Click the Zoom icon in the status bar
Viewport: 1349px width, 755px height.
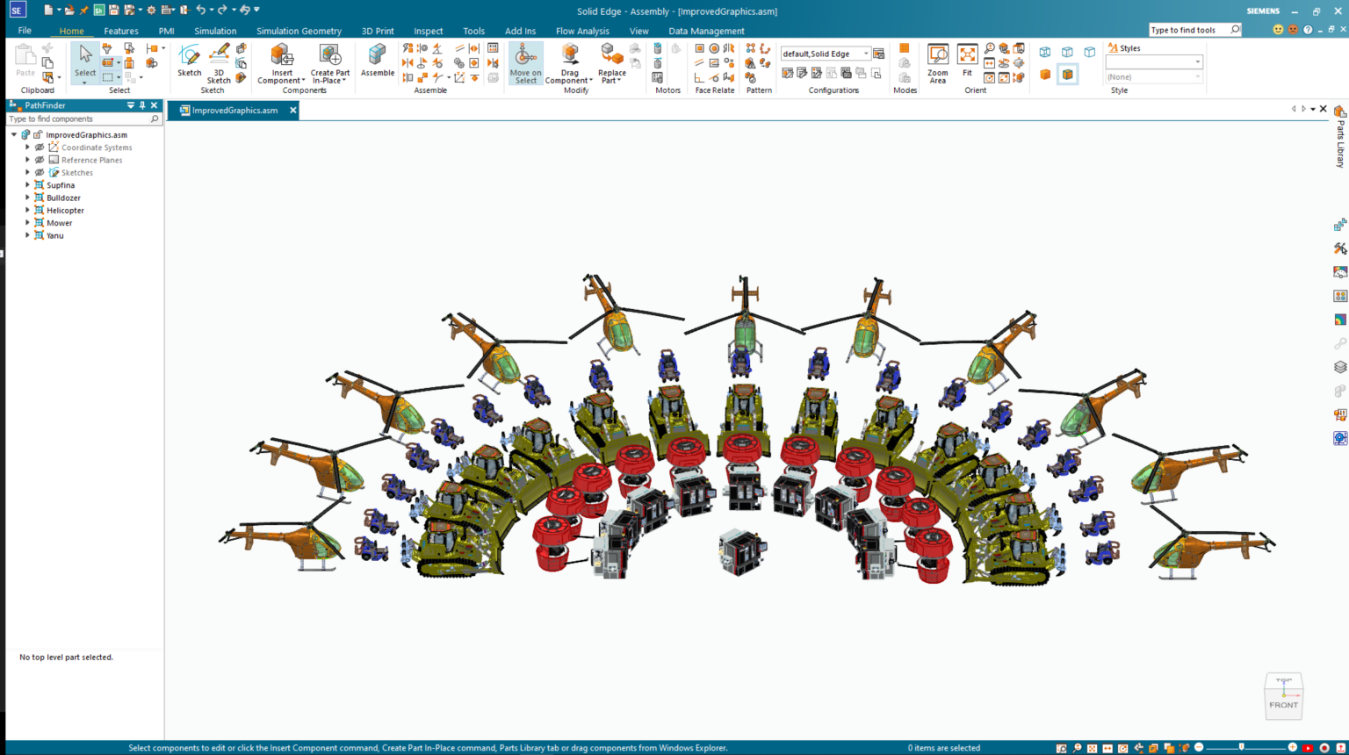pos(1077,747)
